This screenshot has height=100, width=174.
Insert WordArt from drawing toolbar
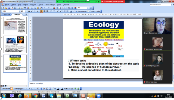pyautogui.click(x=41, y=89)
